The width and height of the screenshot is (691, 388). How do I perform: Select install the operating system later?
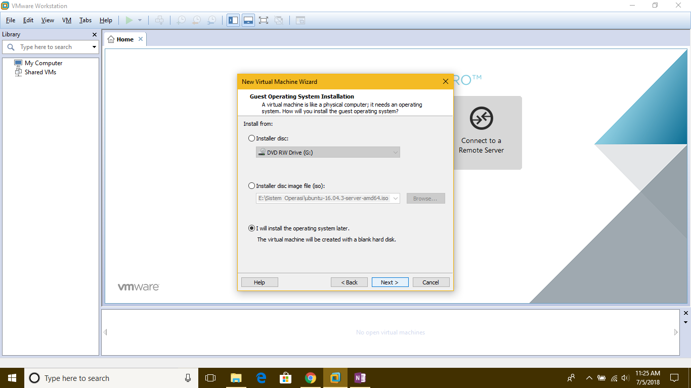click(251, 228)
